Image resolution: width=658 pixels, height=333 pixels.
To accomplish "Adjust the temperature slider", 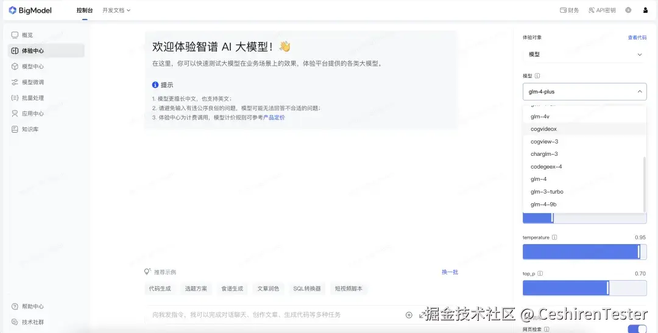I will (x=584, y=251).
